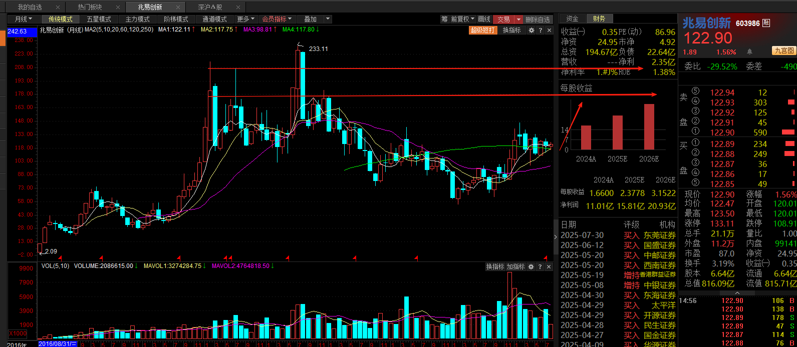This screenshot has width=797, height=347.
Task: Select the 财务 info tab
Action: [599, 18]
